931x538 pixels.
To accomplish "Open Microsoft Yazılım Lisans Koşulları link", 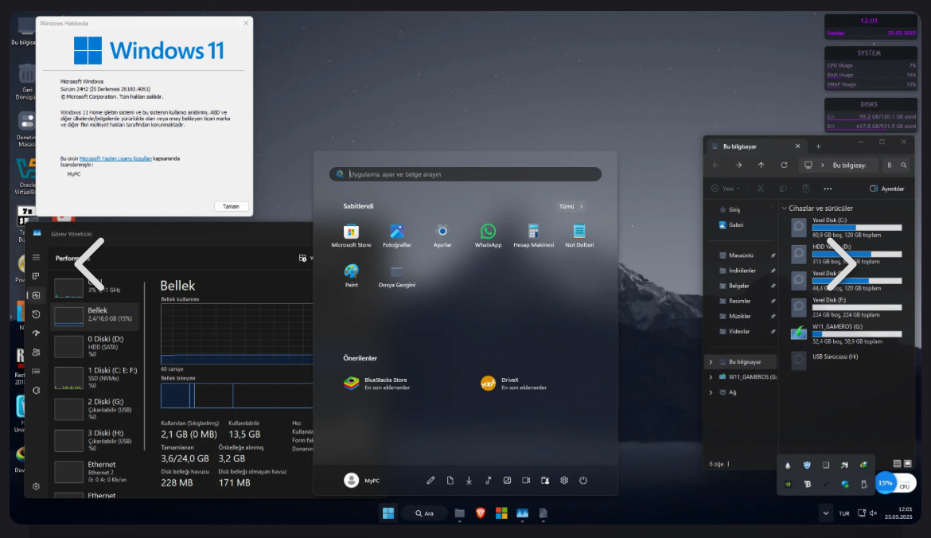I will pyautogui.click(x=115, y=158).
